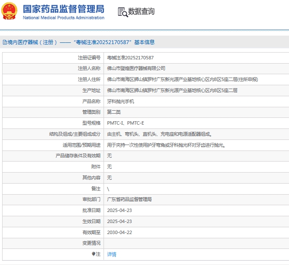Click 无 in the 产品储存条件及有效期 row
This screenshot has height=265, width=289.
pos(109,156)
